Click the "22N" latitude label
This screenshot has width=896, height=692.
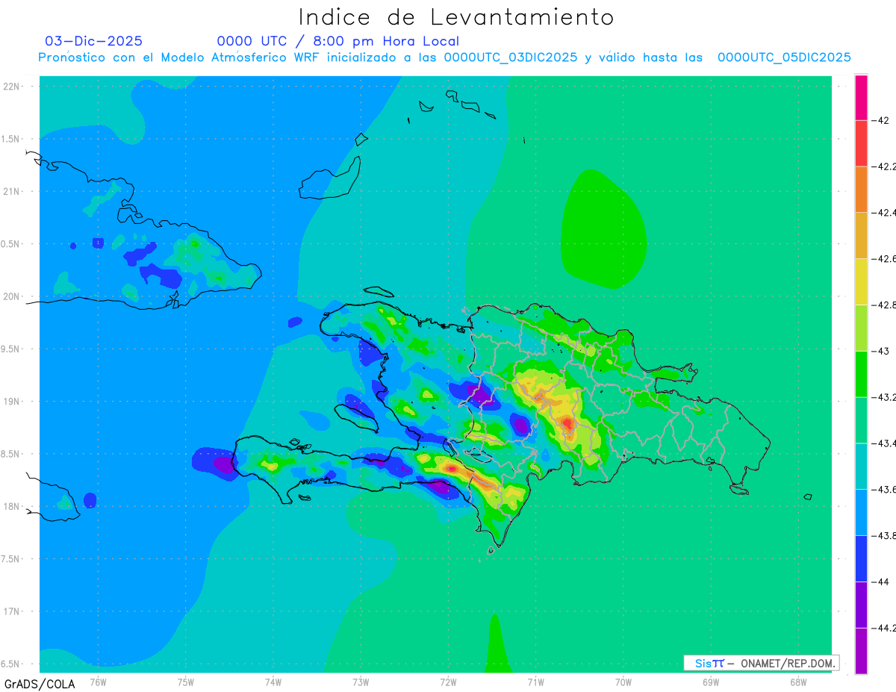point(11,87)
